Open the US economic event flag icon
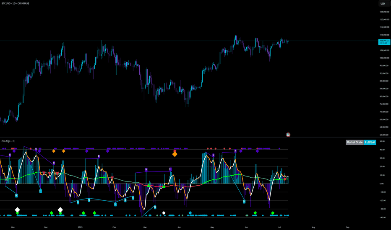Screen dimensions: 391x230 point(288,135)
